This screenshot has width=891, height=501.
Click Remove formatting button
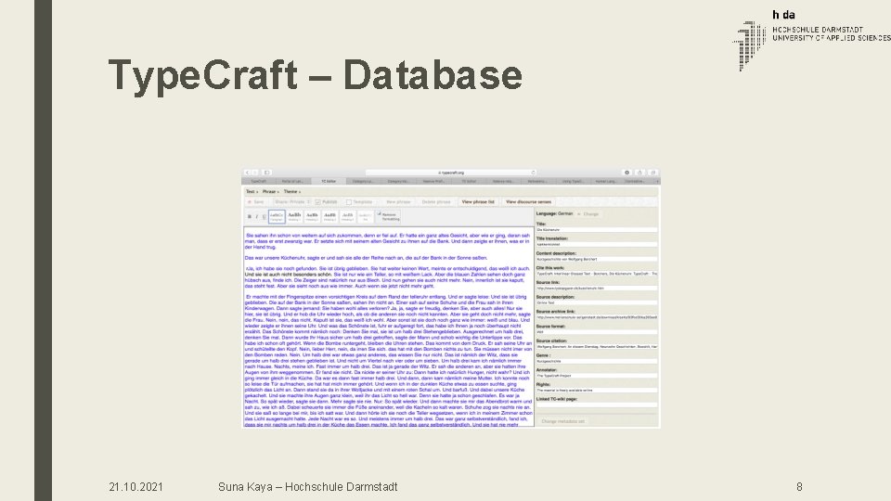click(388, 216)
